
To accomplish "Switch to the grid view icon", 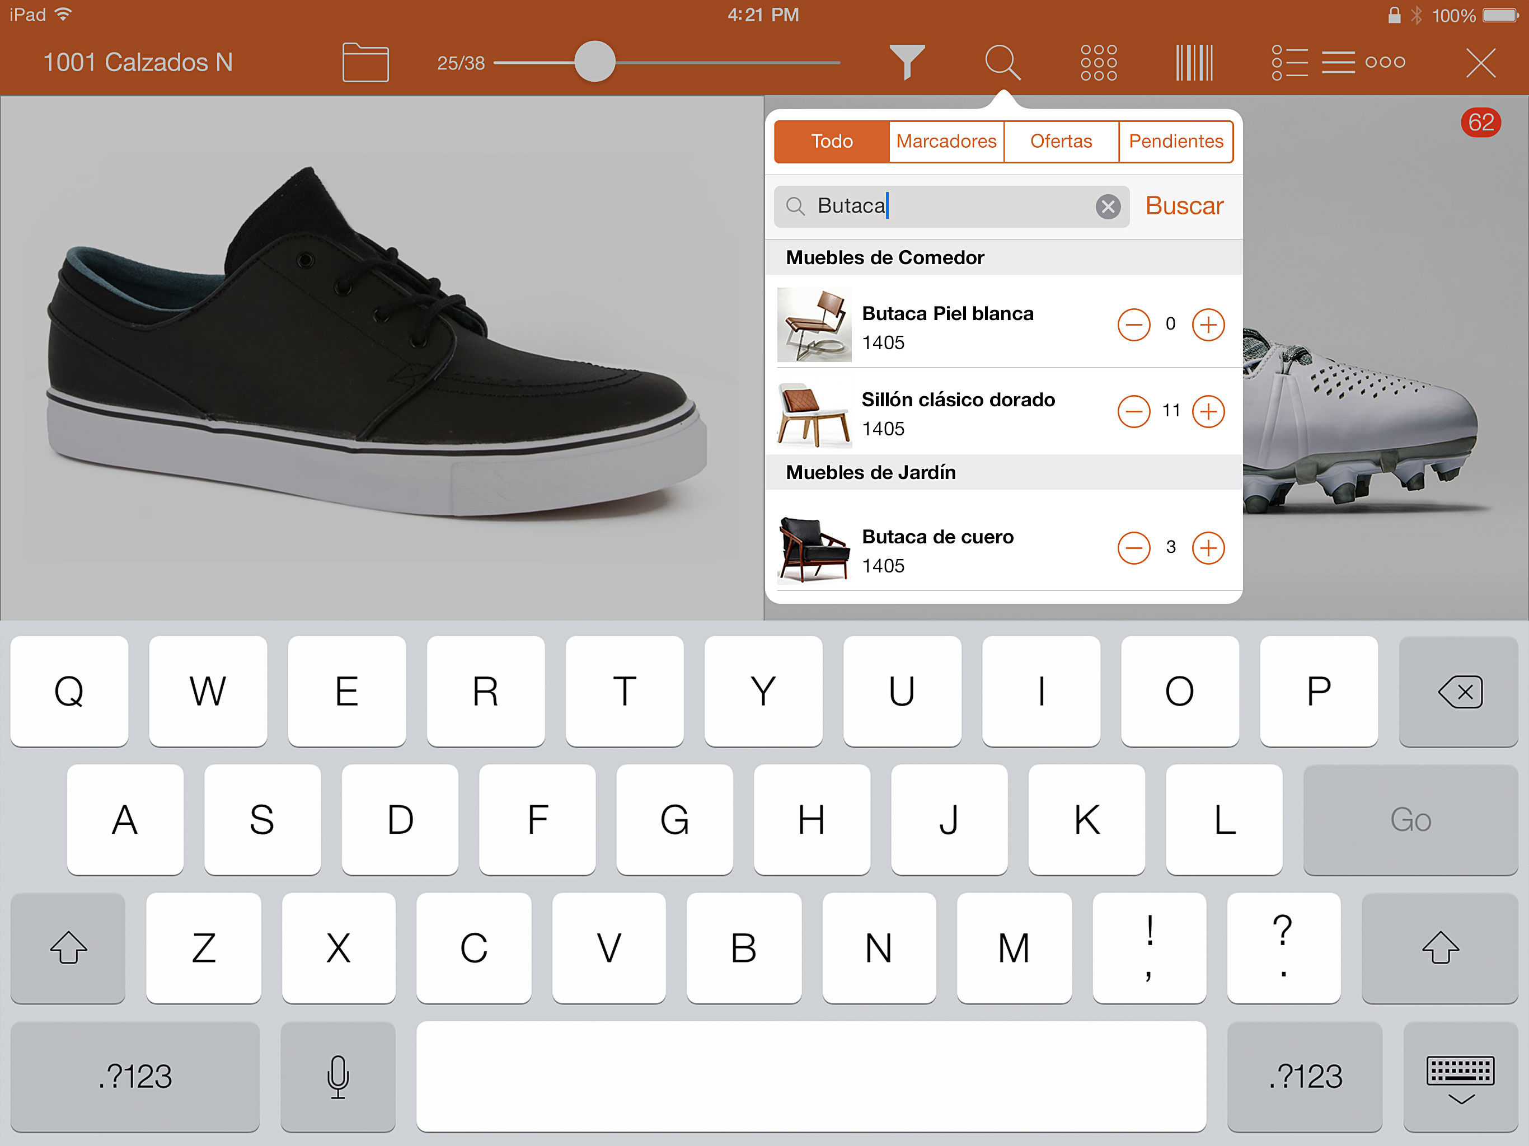I will click(x=1097, y=63).
